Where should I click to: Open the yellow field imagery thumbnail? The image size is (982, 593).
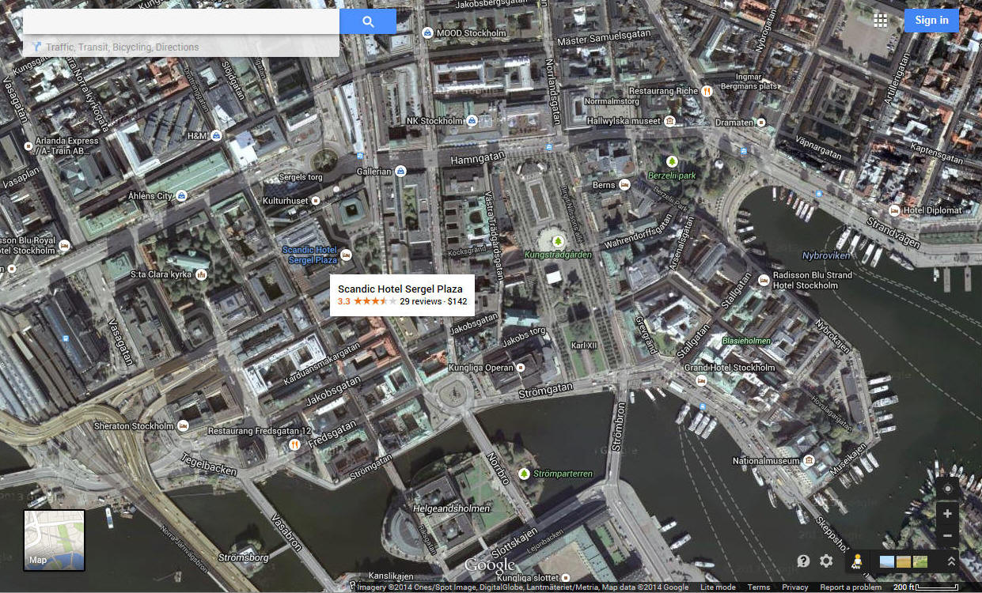coord(904,561)
